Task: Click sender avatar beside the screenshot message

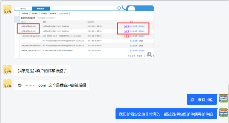Action: (7, 9)
